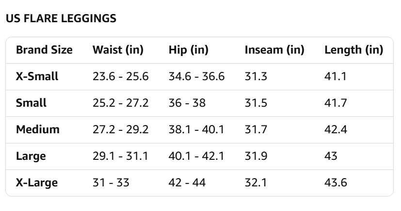Select the Inseam (in) column header
Image resolution: width=401 pixels, height=211 pixels.
click(274, 50)
